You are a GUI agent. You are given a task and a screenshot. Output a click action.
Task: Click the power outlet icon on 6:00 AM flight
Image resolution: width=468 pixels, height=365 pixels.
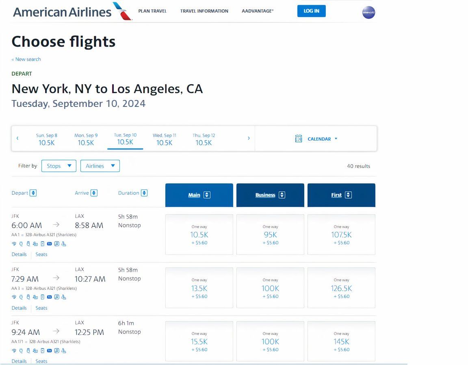(x=21, y=244)
